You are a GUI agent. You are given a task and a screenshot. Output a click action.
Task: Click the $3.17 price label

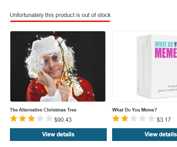coord(164,120)
